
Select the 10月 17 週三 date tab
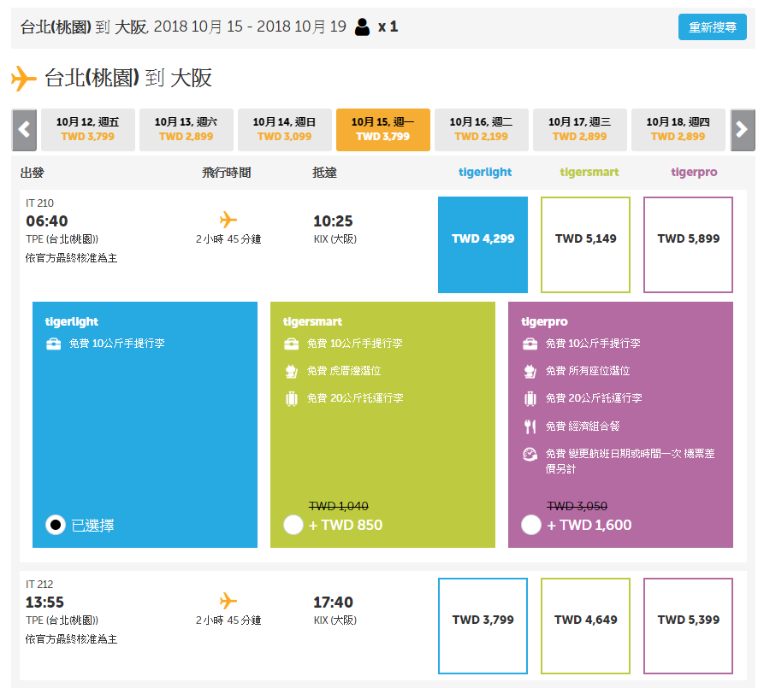(580, 130)
